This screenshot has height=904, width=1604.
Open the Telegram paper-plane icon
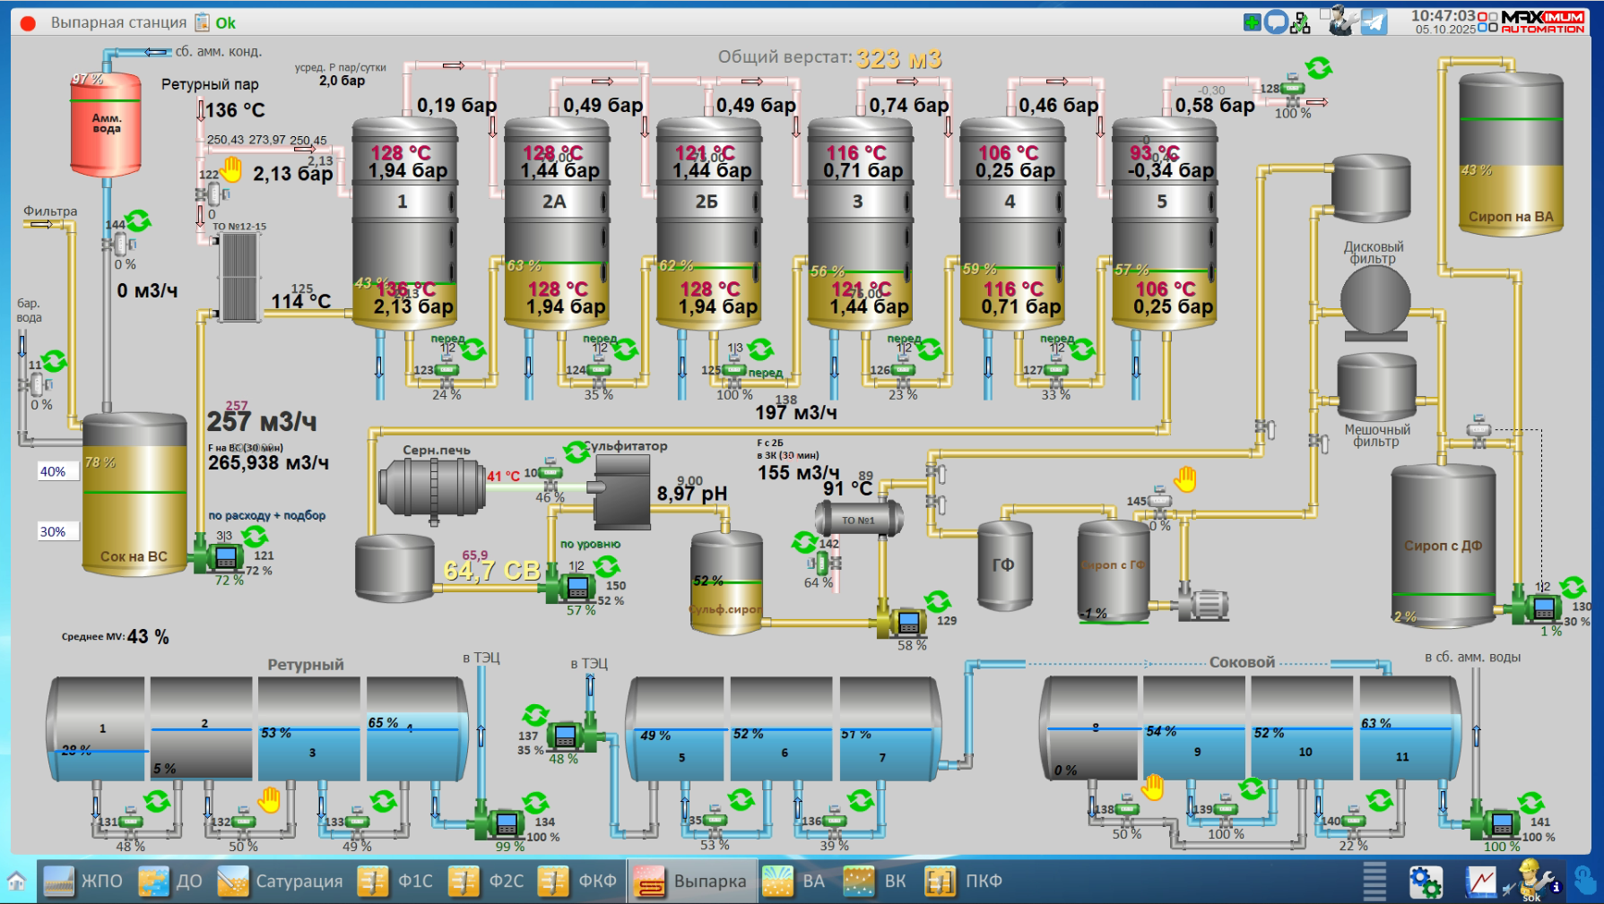[x=1374, y=22]
